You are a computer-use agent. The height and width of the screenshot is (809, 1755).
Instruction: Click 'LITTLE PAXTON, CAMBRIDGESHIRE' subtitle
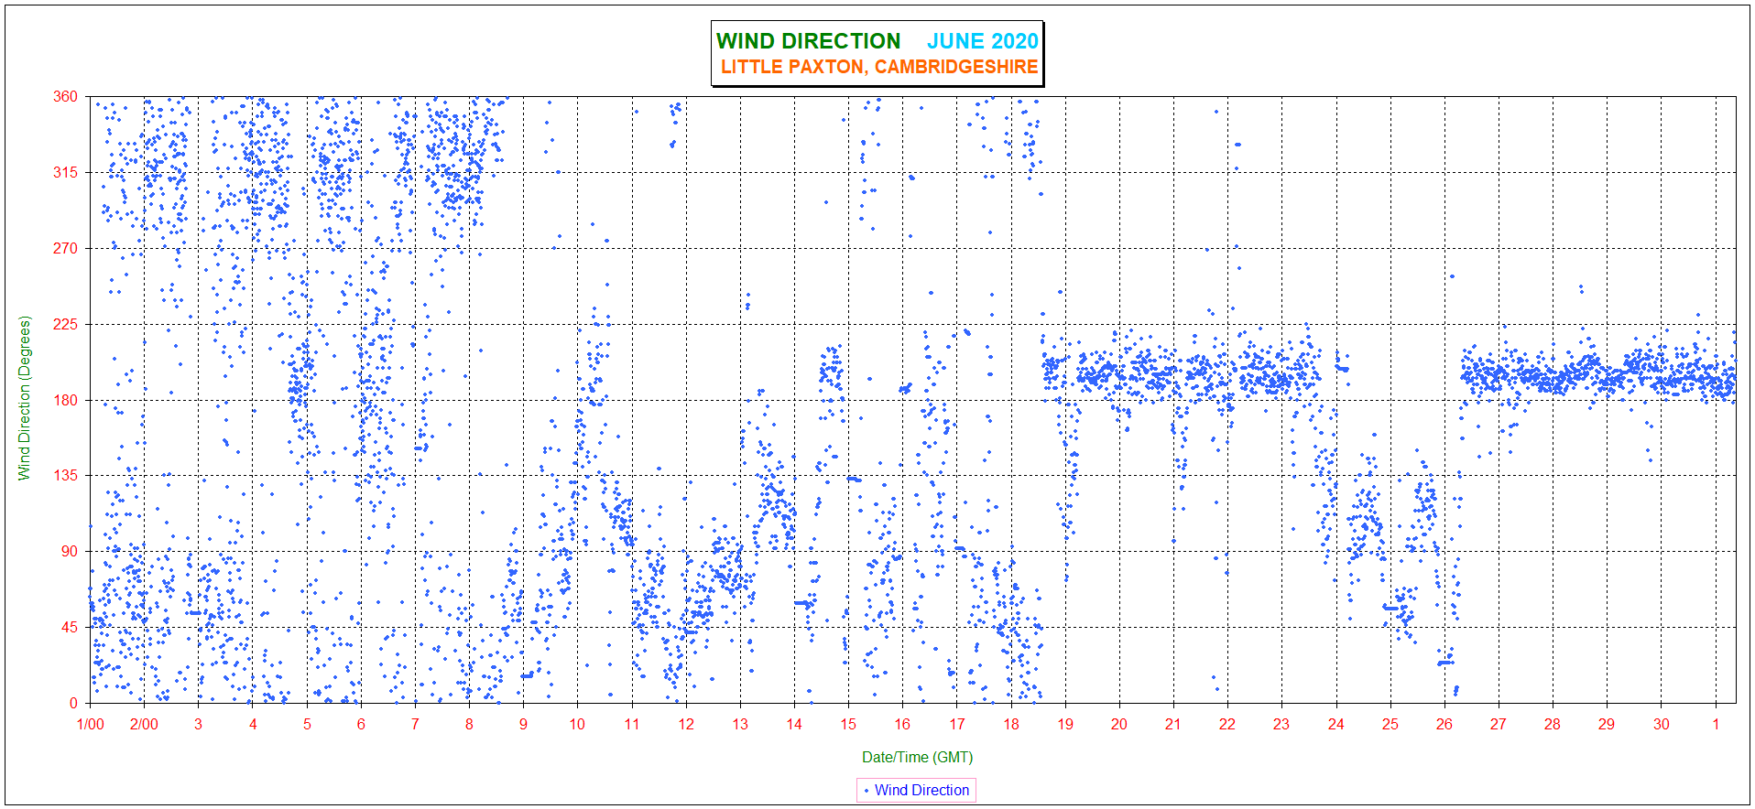[x=879, y=67]
